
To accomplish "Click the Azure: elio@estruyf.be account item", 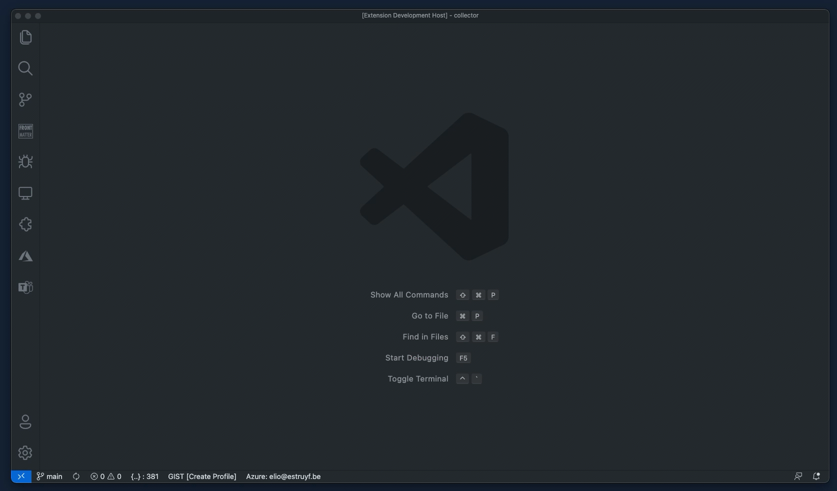I will (283, 476).
